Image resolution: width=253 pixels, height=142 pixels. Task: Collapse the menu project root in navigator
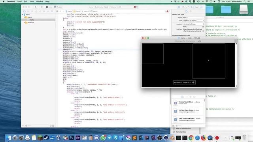pos(23,15)
